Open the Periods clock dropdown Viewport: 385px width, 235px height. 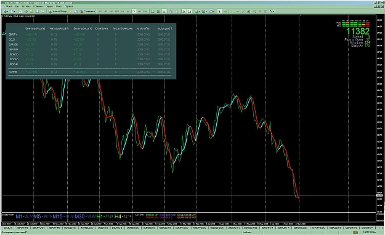pyautogui.click(x=204, y=11)
